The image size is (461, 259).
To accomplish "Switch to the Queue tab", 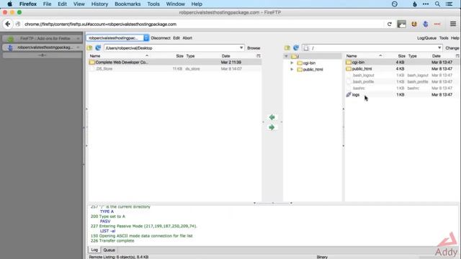I will [109, 250].
